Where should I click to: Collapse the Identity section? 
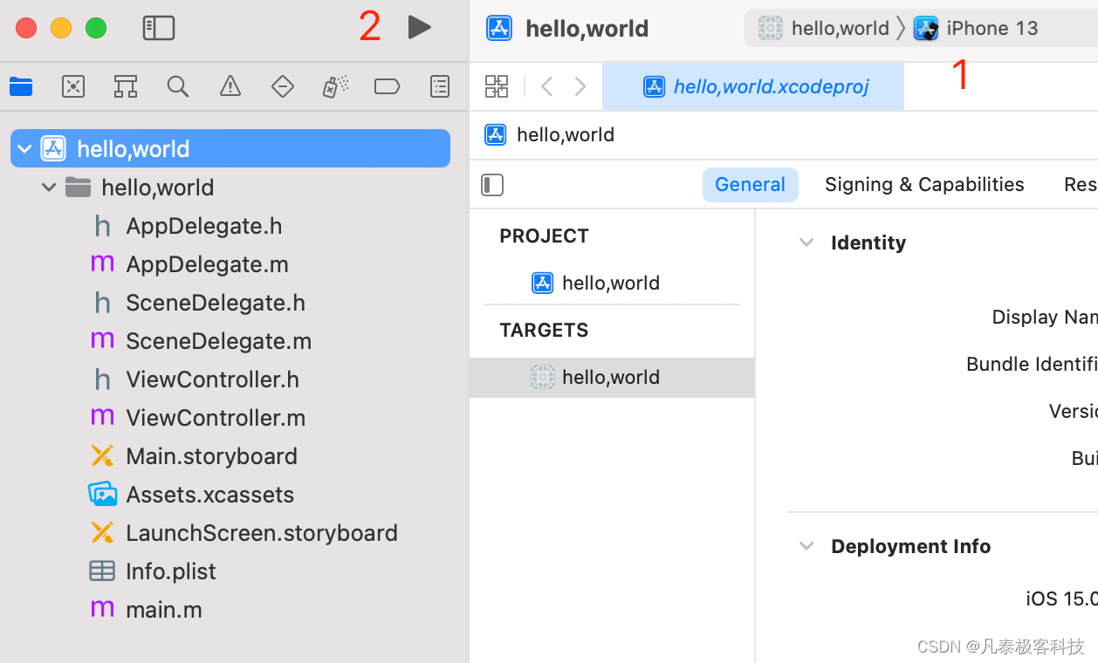[806, 243]
